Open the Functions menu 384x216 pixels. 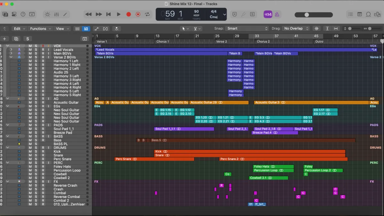coord(40,29)
